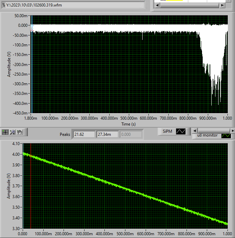Click right arrow of top horizontal scrollbar
235x238 pixels.
coord(222,5)
